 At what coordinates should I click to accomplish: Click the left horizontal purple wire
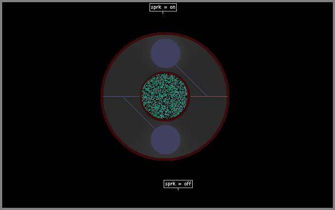121,96
